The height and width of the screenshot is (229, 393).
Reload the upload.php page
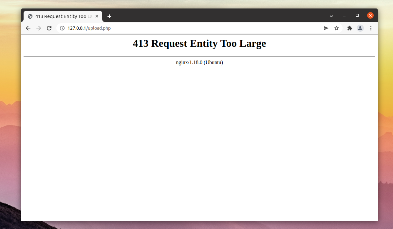tap(49, 28)
